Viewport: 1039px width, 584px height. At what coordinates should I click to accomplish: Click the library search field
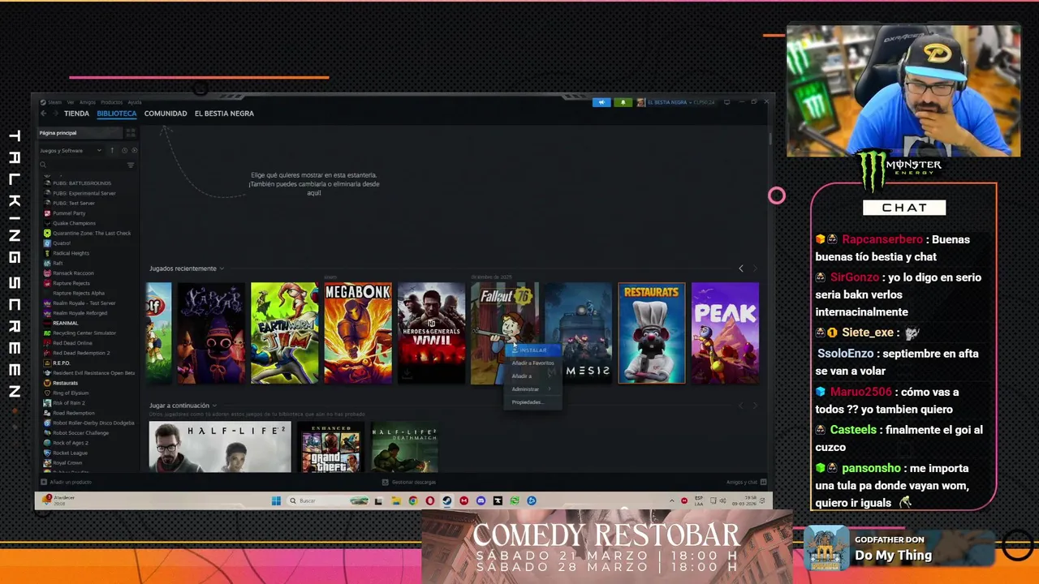[x=83, y=165]
